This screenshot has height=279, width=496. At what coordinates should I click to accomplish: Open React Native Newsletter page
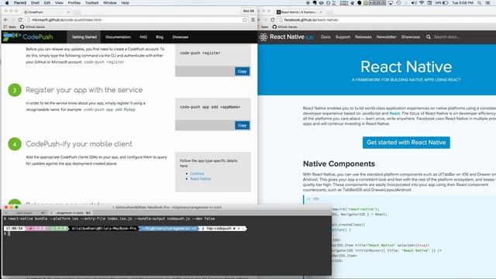tap(386, 37)
